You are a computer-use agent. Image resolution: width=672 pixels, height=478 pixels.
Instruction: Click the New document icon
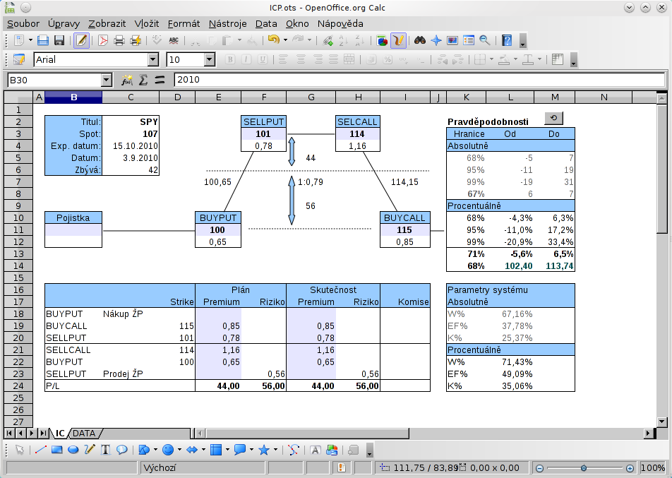(x=19, y=40)
